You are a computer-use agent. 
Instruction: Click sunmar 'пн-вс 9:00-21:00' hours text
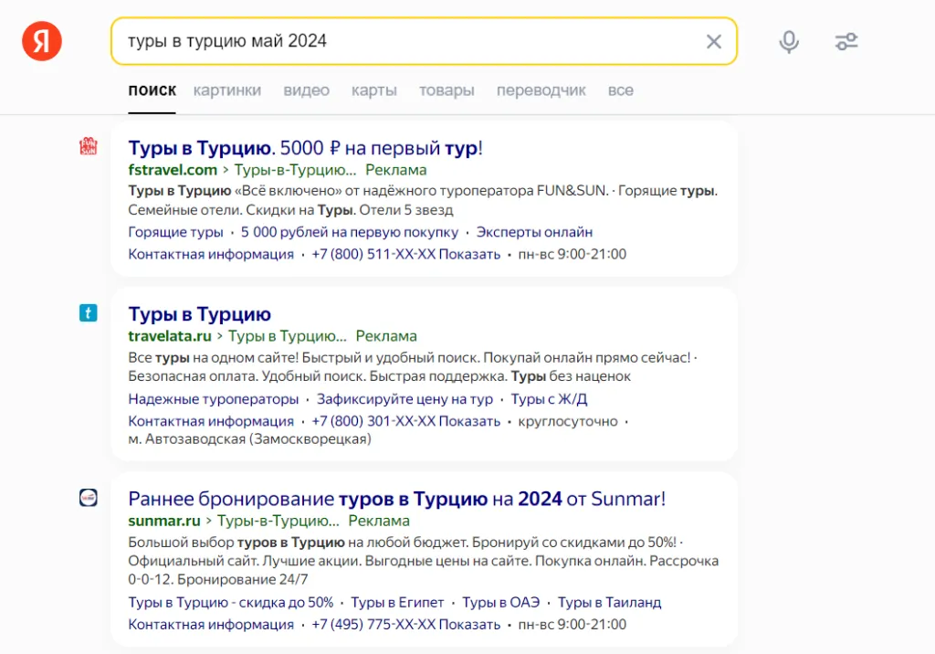[x=573, y=625]
